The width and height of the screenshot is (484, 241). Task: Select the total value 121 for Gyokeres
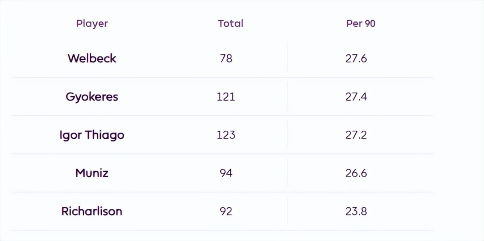[x=226, y=97]
